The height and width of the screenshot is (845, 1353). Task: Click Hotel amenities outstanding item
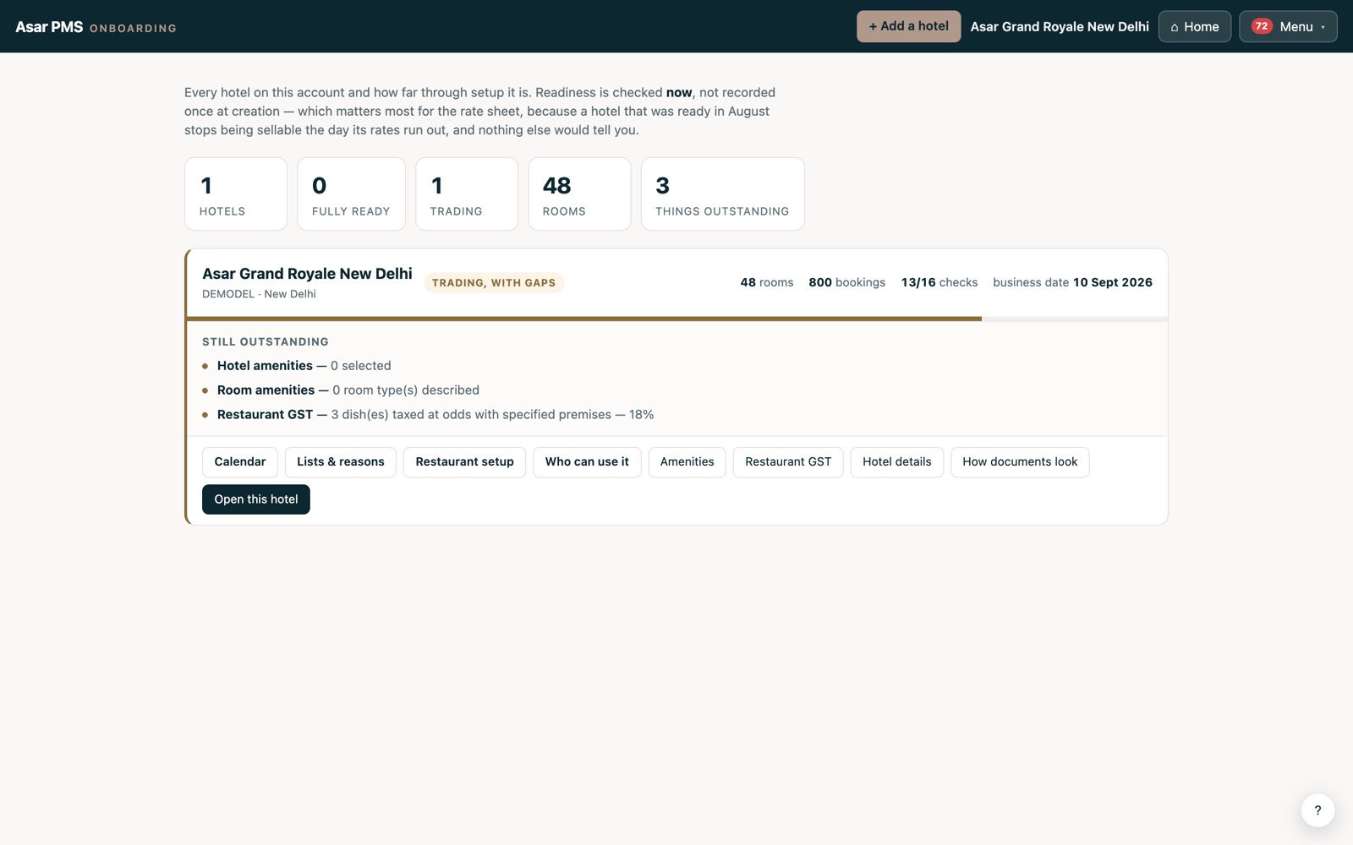point(296,366)
